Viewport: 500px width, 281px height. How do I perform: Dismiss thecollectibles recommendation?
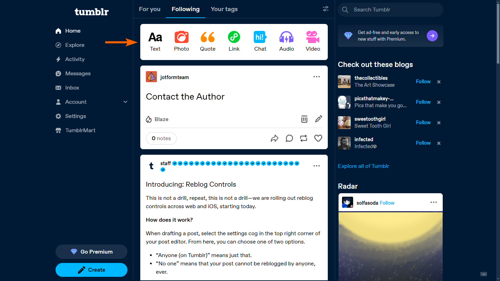click(439, 82)
